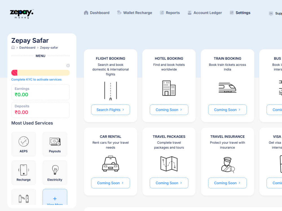Screen dimensions: 282x211
Task: Click the TRAVEL INSURANCE card title
Action: tap(227, 136)
